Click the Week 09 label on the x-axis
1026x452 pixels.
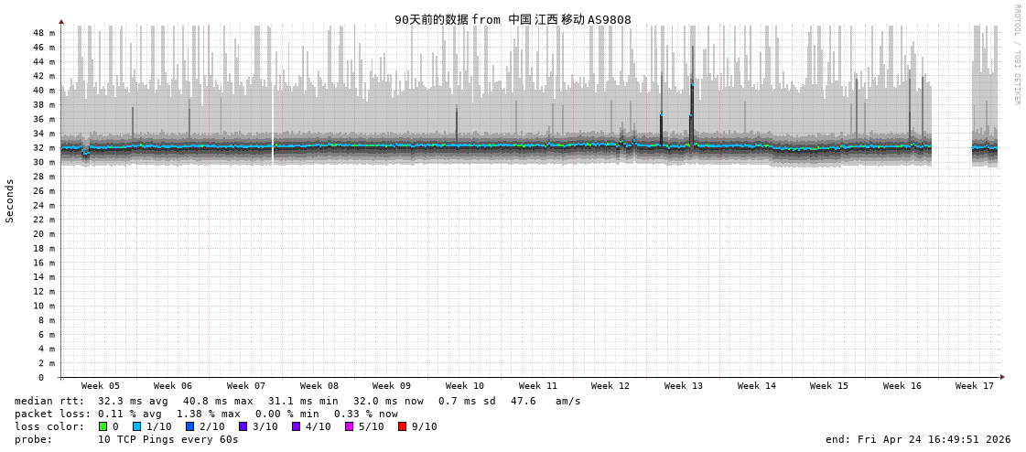pos(392,386)
